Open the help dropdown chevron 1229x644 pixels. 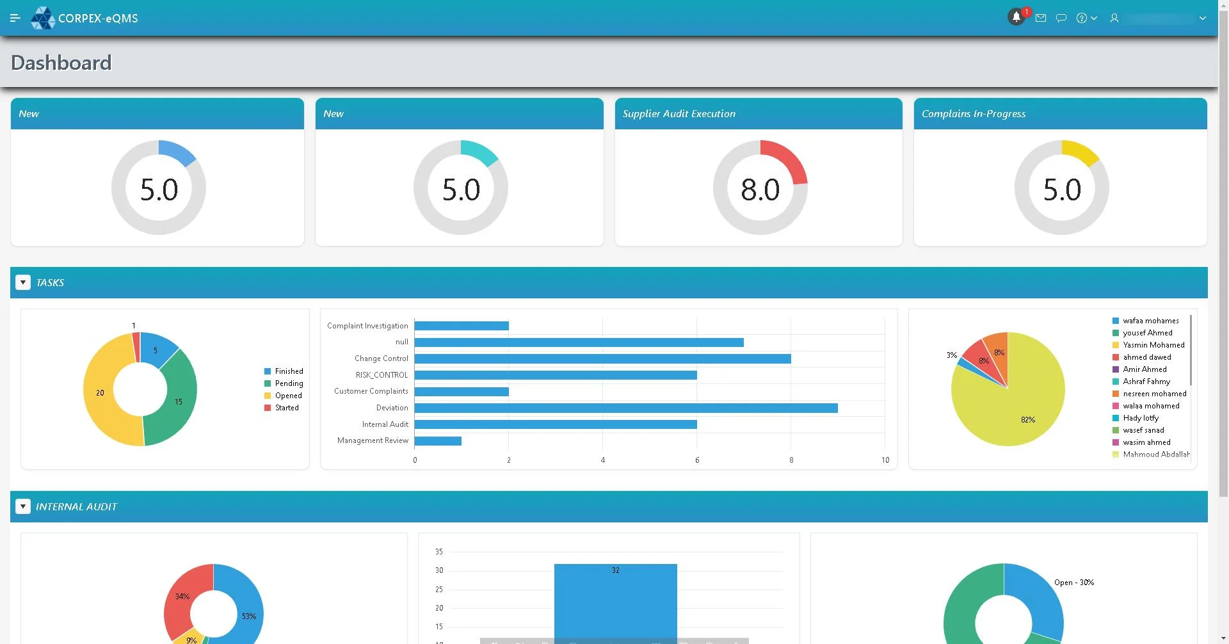[1093, 18]
